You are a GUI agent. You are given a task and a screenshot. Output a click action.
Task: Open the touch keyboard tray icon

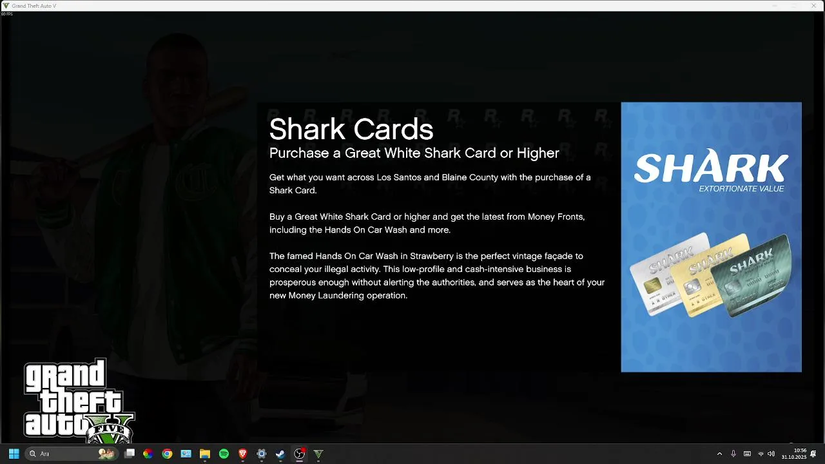747,454
